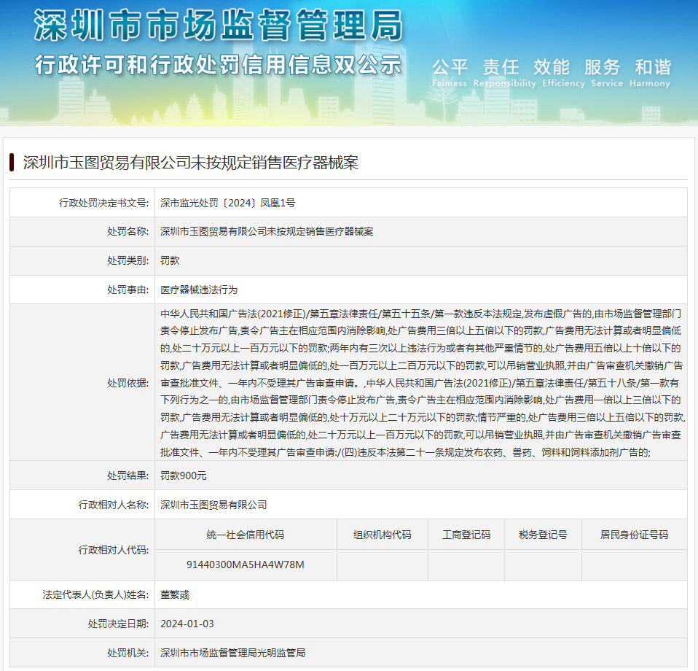Click the 责任 Responsibility slogan
Image resolution: width=698 pixels, height=671 pixels.
tap(504, 73)
